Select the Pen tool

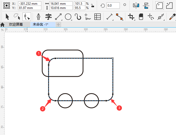(38, 17)
